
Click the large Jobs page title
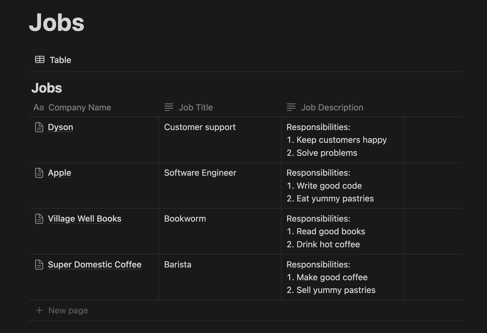(x=57, y=22)
